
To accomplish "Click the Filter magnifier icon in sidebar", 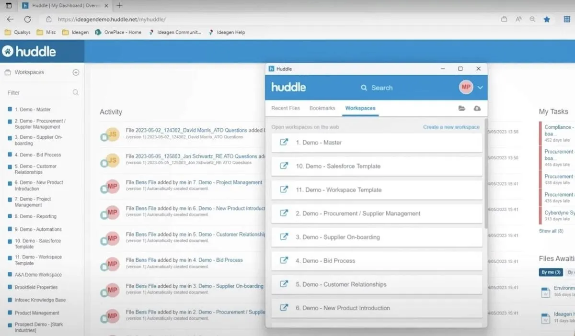I will tap(76, 92).
